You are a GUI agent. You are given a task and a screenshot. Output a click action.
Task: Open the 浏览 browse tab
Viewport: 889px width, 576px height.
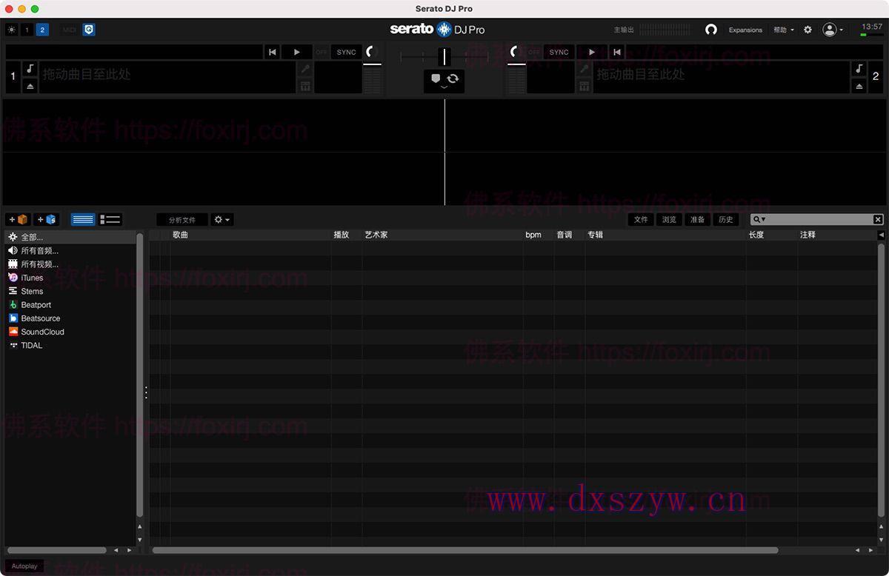(x=670, y=220)
